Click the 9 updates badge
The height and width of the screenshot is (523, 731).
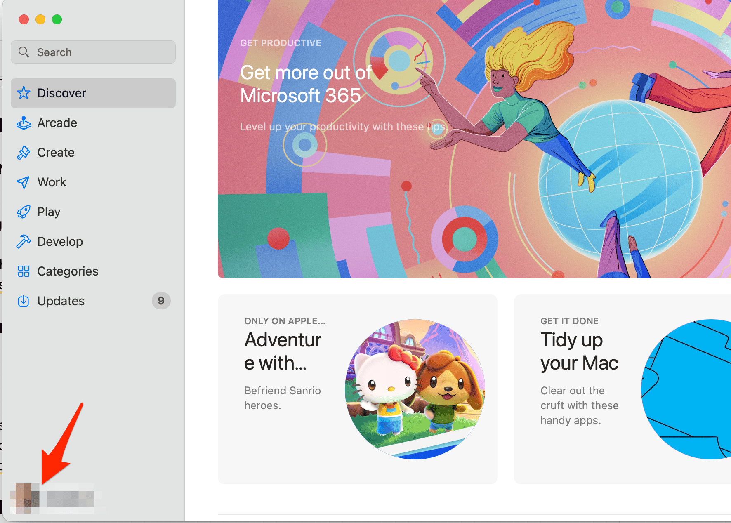tap(161, 301)
